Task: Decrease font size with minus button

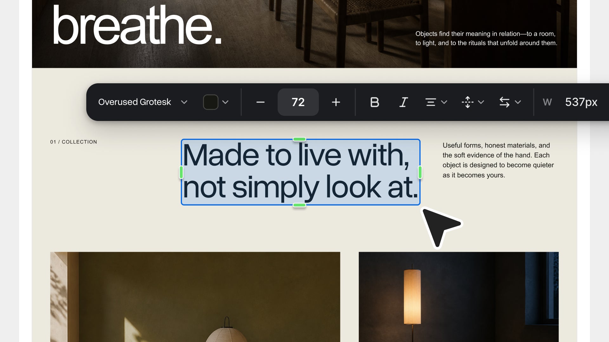Action: [x=260, y=102]
